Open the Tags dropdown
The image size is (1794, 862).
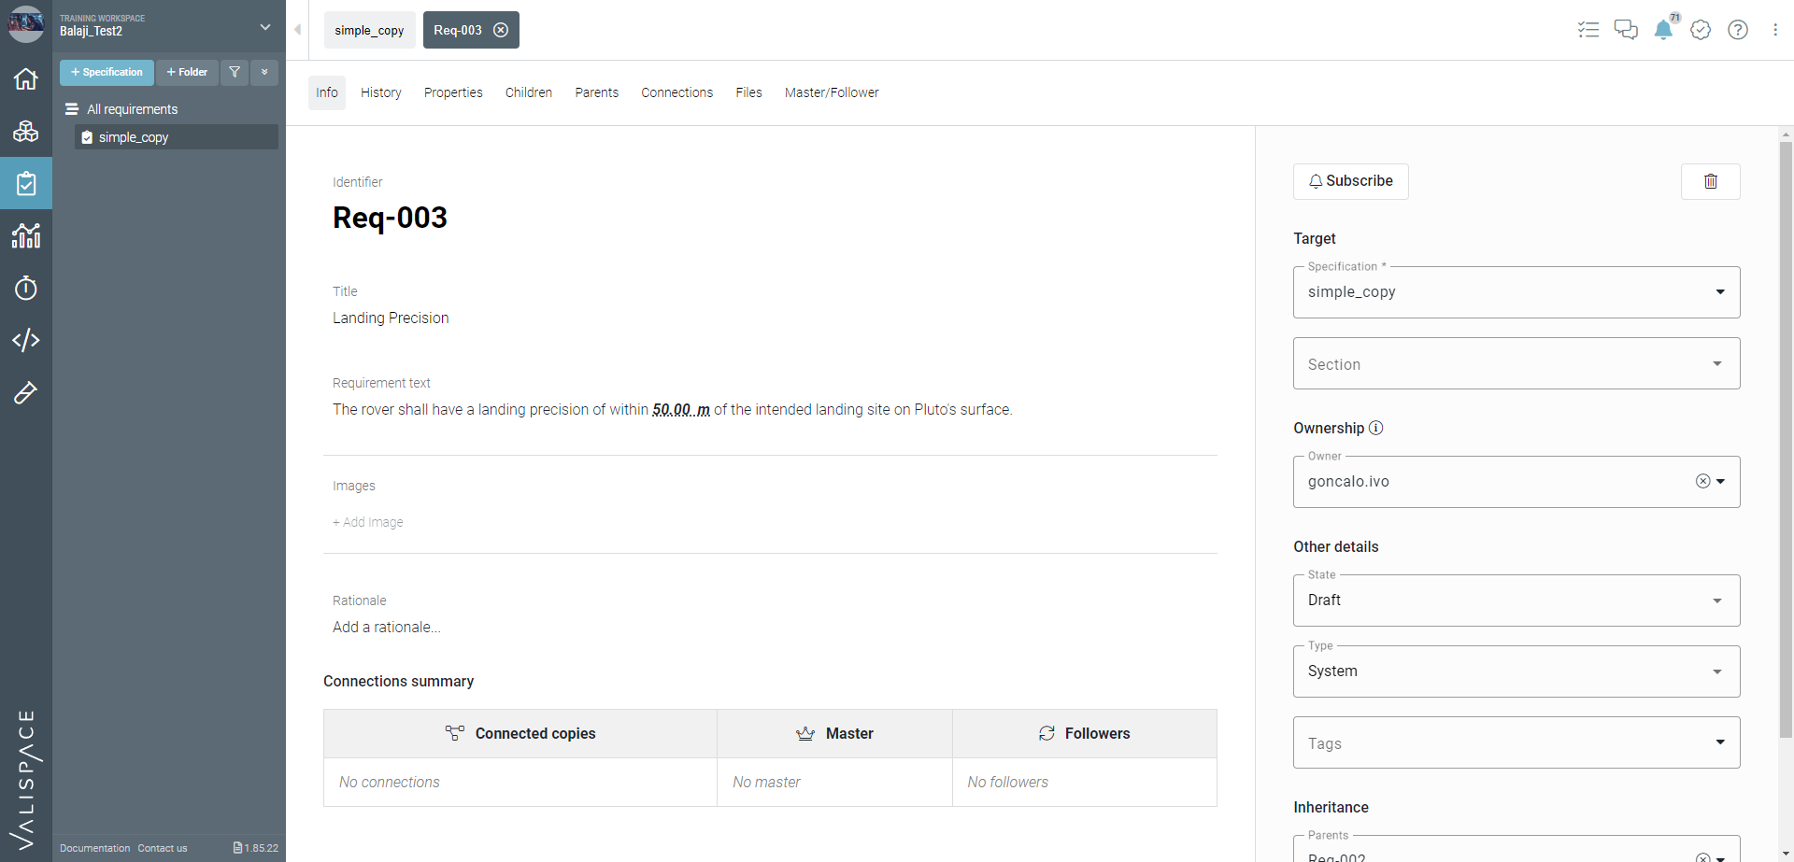(x=1516, y=742)
